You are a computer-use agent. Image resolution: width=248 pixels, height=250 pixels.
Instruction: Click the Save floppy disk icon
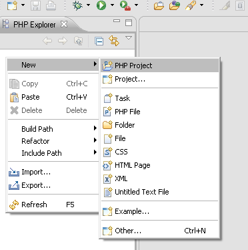[35, 5]
